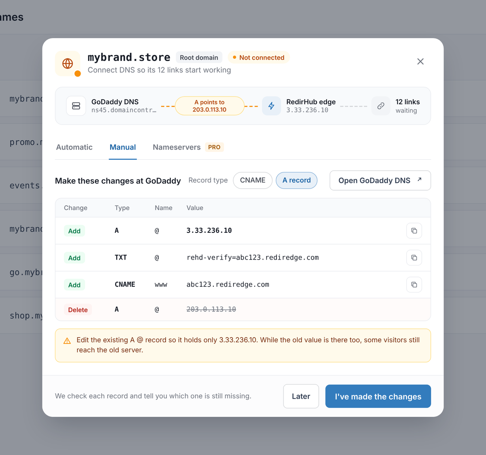Click the globe domain icon
Viewport: 486px width, 455px height.
[x=68, y=63]
